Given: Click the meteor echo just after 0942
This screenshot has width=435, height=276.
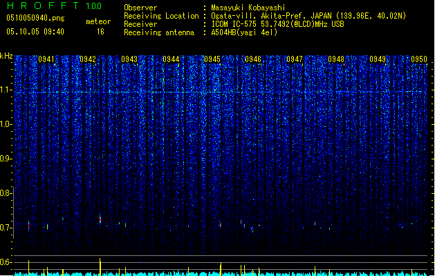Looking at the screenshot, I should [100, 220].
